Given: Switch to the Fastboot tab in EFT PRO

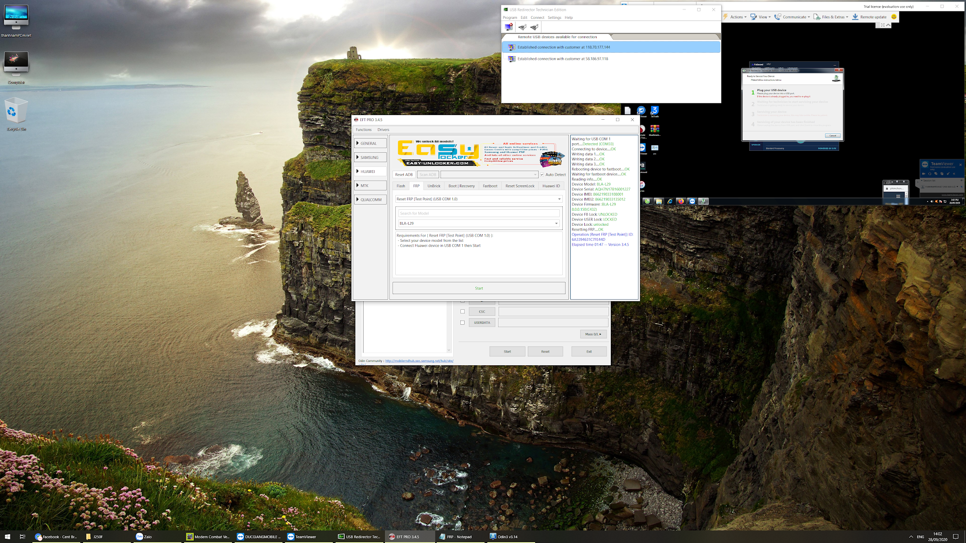Looking at the screenshot, I should (490, 186).
